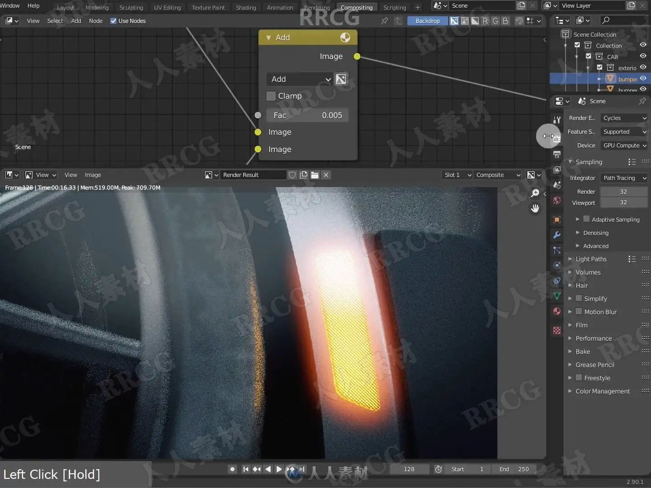The width and height of the screenshot is (651, 488).
Task: Open Render Engine Cycles dropdown
Action: point(624,118)
